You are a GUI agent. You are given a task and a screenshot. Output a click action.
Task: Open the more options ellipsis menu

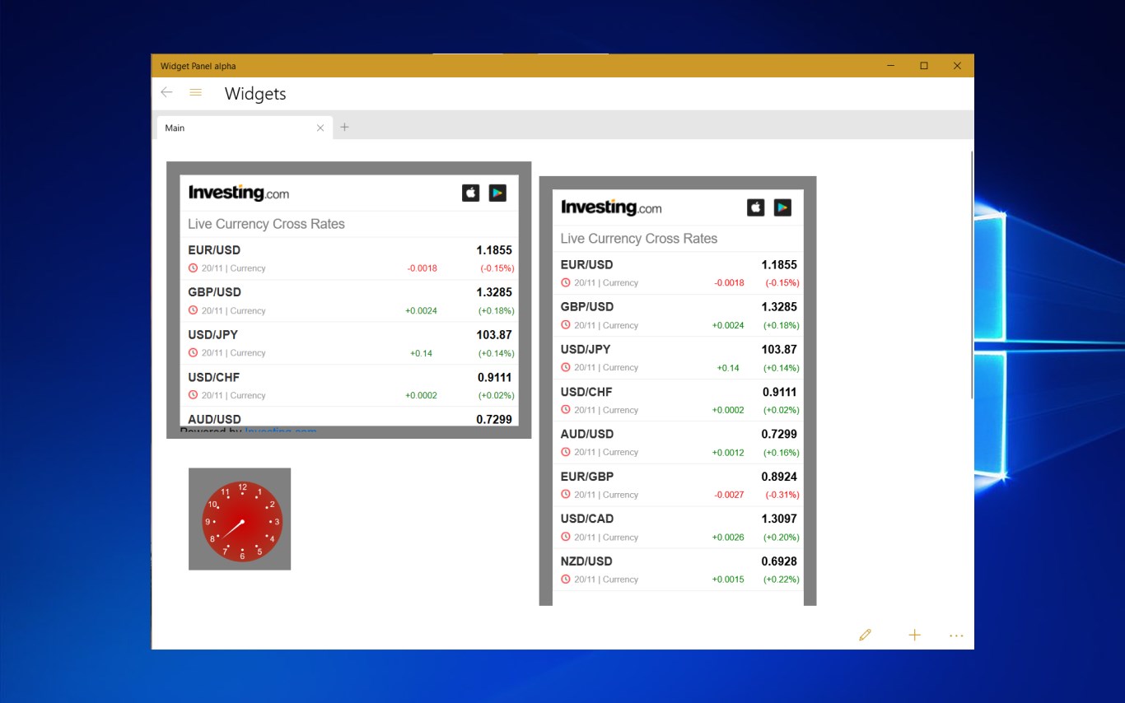tap(956, 635)
